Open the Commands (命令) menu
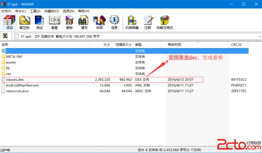 (x=21, y=11)
